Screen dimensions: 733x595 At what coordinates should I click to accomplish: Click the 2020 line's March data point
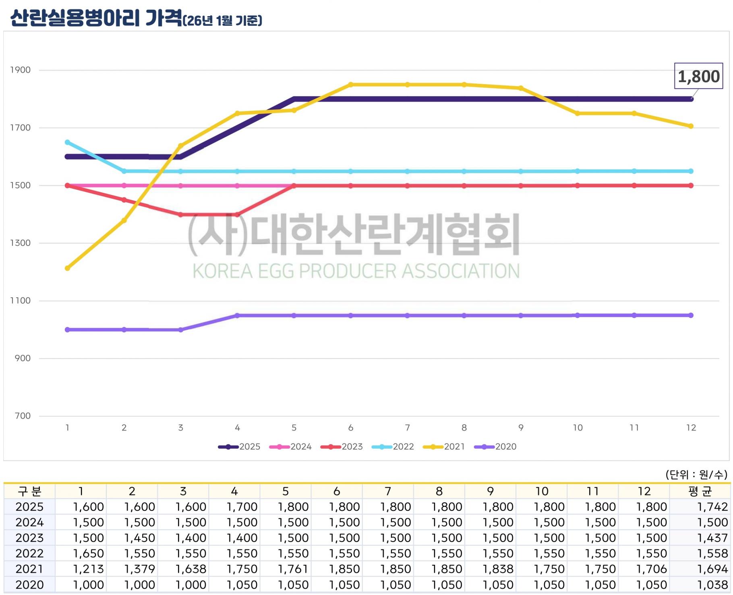(181, 330)
